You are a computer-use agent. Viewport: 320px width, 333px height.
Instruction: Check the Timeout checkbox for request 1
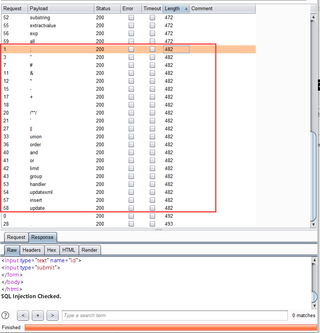click(152, 49)
